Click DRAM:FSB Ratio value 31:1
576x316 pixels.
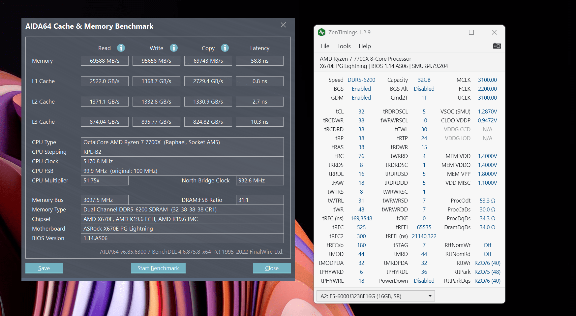(260, 200)
